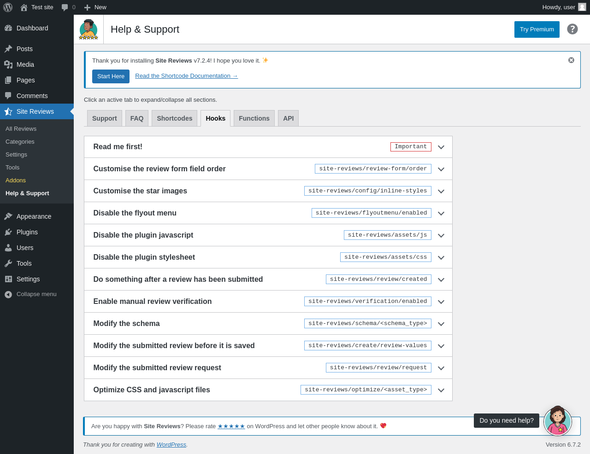Open Help & Support submenu item
Viewport: 590px width, 454px height.
click(37, 193)
